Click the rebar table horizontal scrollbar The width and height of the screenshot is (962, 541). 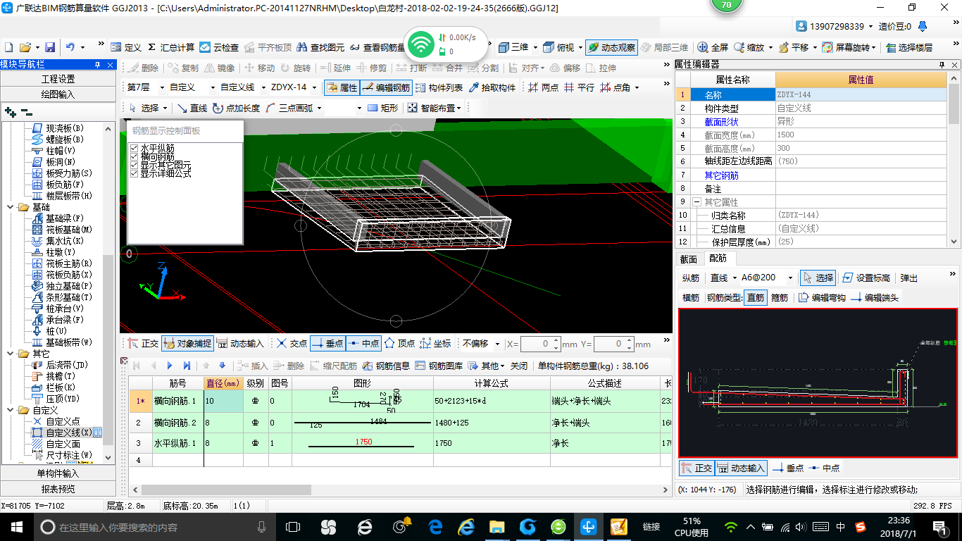click(225, 490)
